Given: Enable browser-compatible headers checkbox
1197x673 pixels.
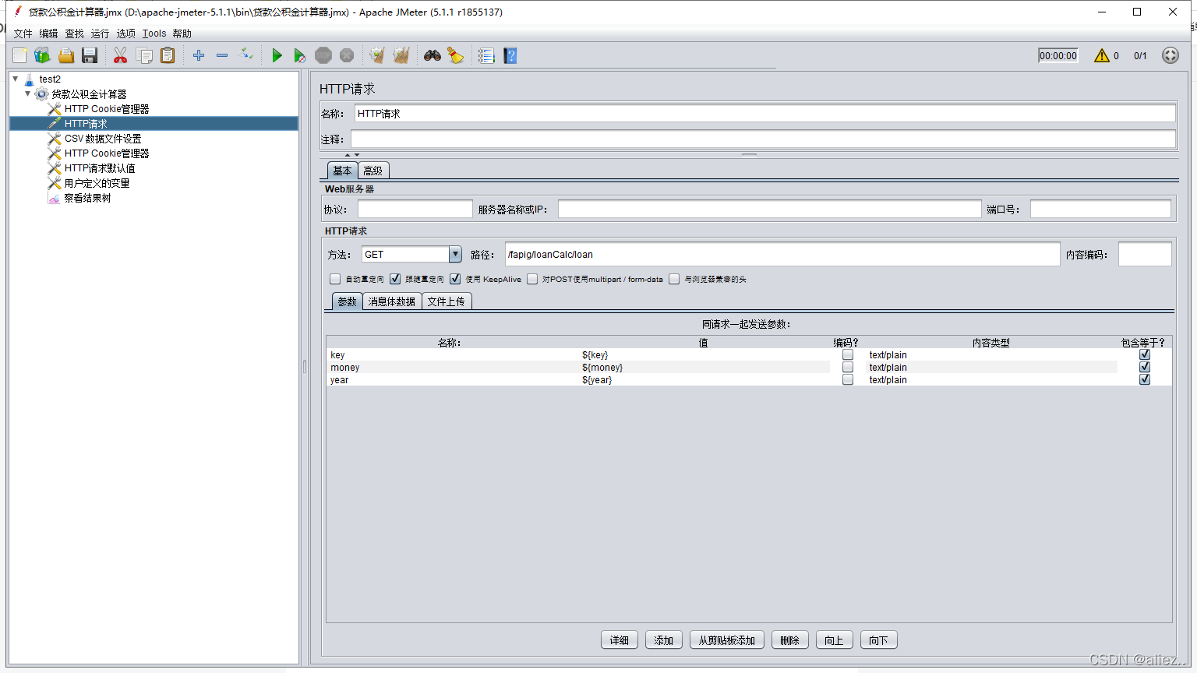Looking at the screenshot, I should pyautogui.click(x=674, y=279).
